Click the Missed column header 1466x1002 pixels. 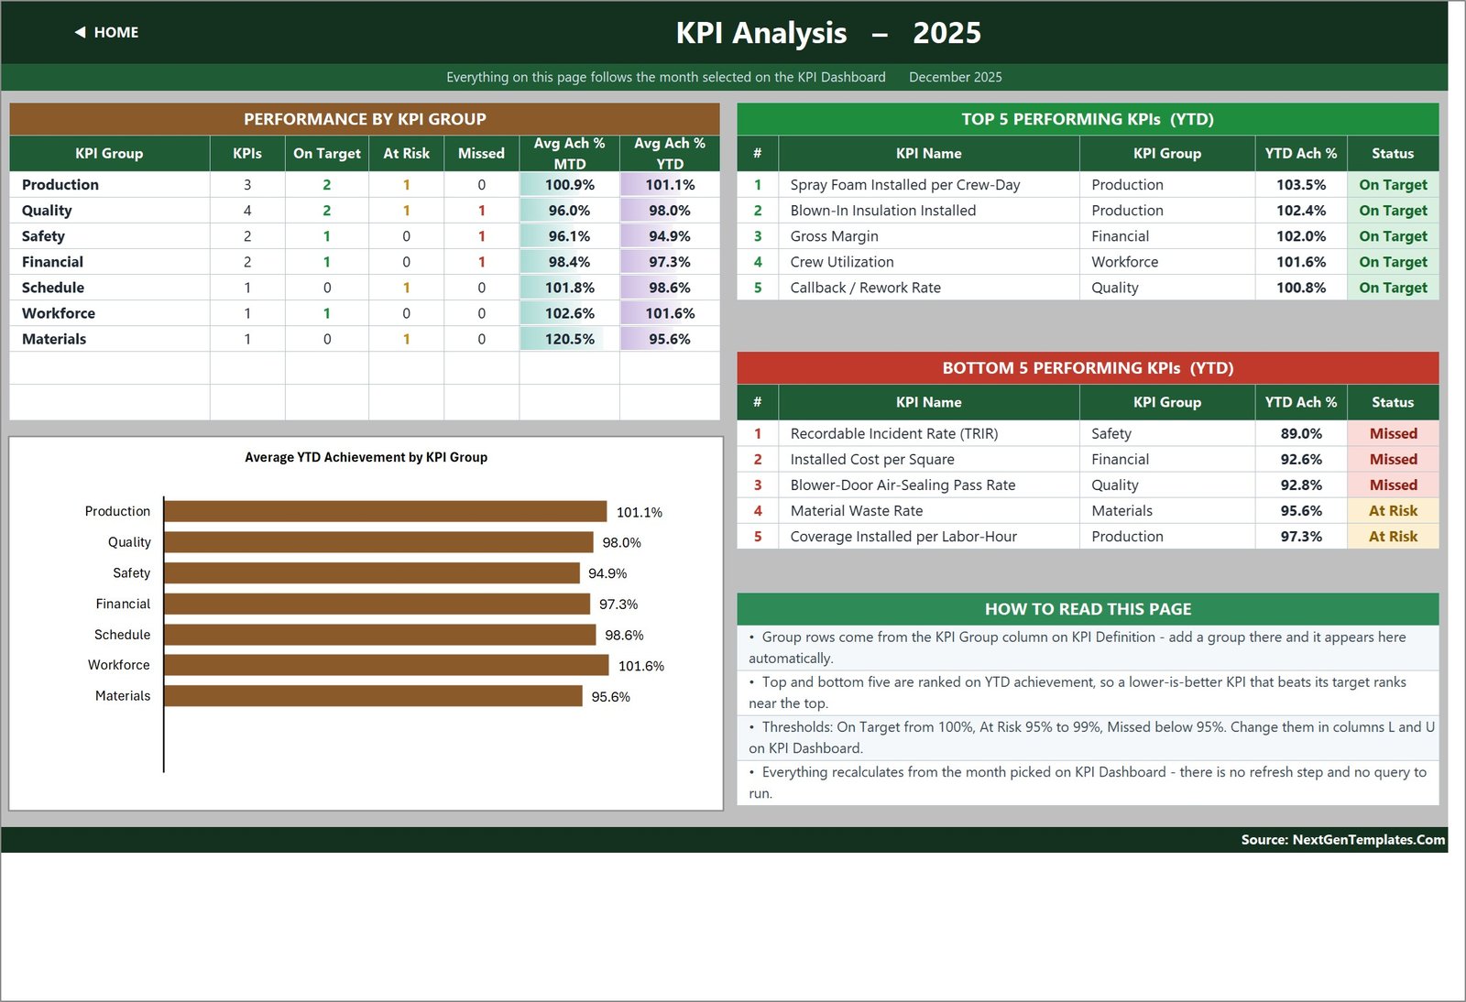pyautogui.click(x=481, y=153)
